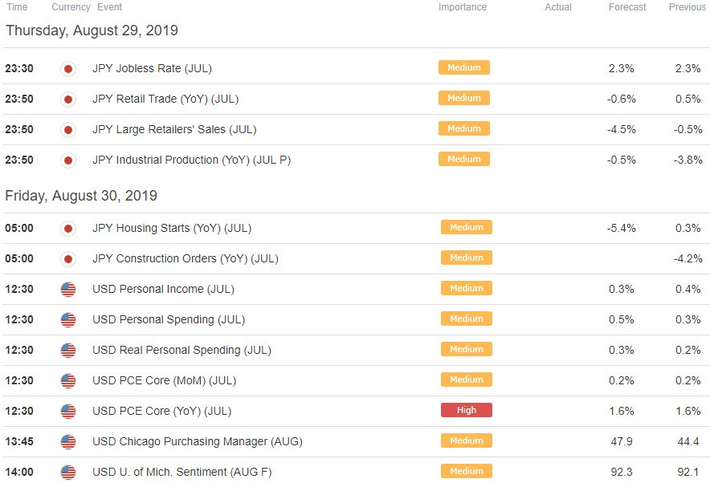This screenshot has width=710, height=483.
Task: Open USD Real Personal Spending (JUL) event
Action: [x=182, y=351]
